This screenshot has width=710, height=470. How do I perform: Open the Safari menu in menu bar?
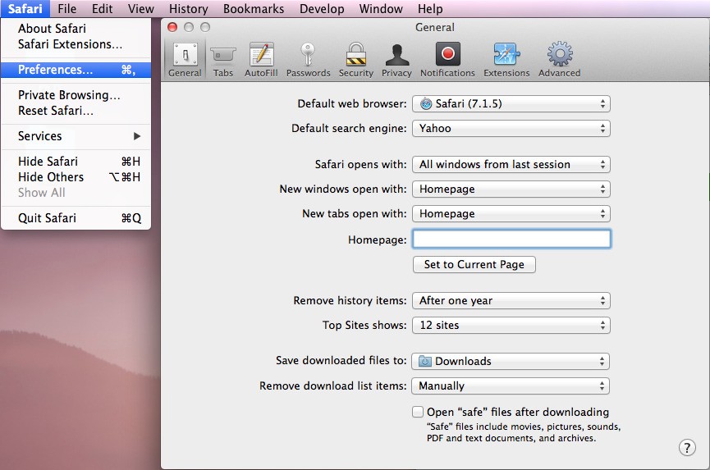25,8
